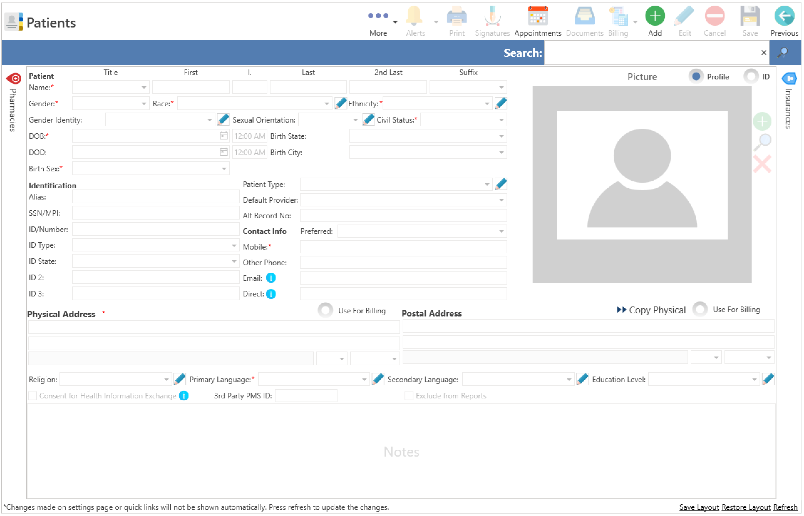Expand the Gender dropdown
Viewport: 804px width, 516px height.
[144, 104]
